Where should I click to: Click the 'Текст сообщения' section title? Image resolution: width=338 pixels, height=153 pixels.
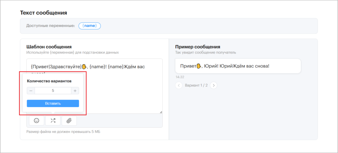pyautogui.click(x=44, y=13)
